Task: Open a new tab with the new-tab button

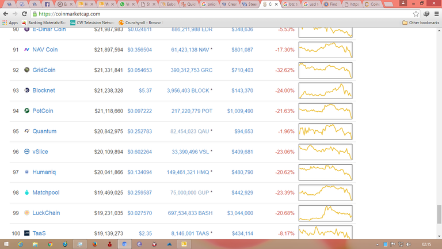Action: [x=388, y=4]
